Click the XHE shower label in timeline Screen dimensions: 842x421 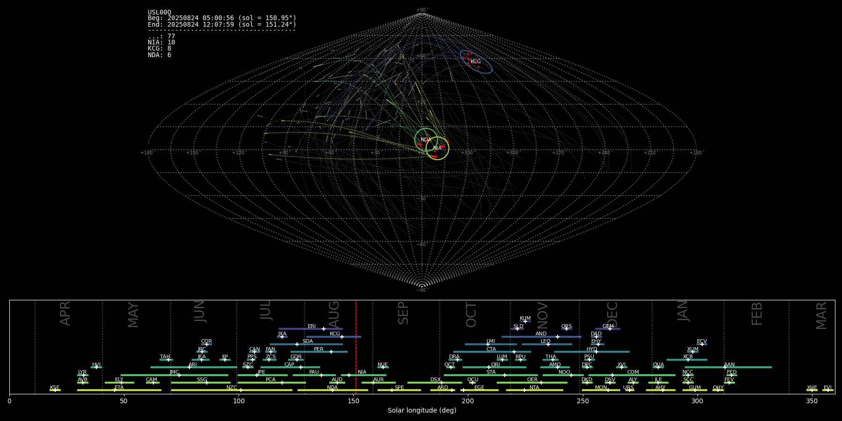[812, 388]
